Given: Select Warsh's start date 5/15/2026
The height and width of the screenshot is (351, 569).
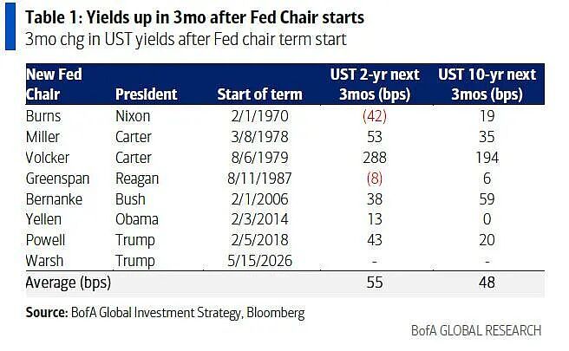Looking at the screenshot, I should pos(260,261).
